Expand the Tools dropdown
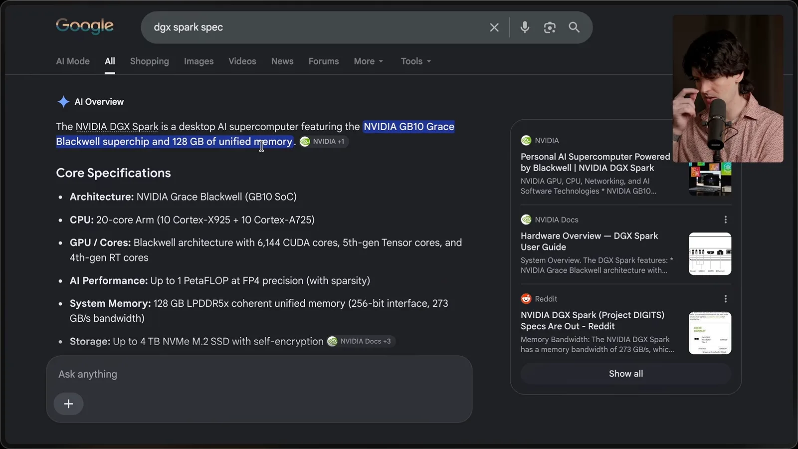The height and width of the screenshot is (449, 798). coord(416,61)
